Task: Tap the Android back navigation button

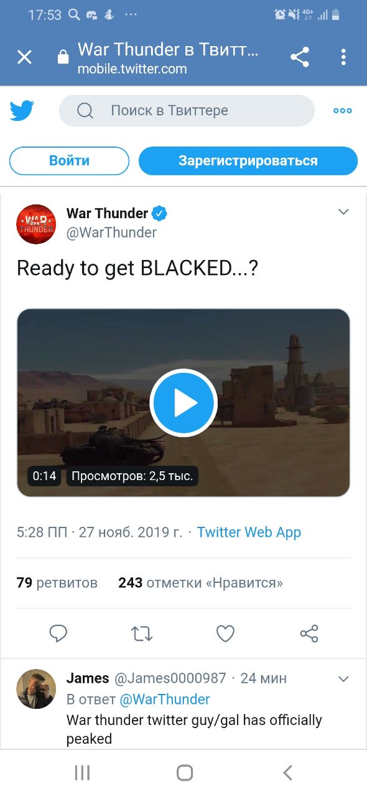Action: point(287,773)
